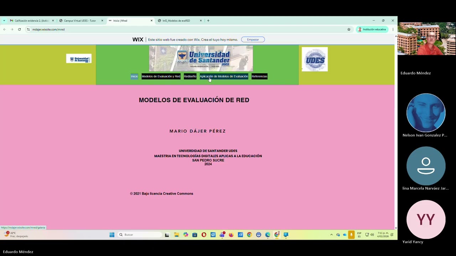Click the UDES logo image
The height and width of the screenshot is (256, 456).
click(x=315, y=59)
